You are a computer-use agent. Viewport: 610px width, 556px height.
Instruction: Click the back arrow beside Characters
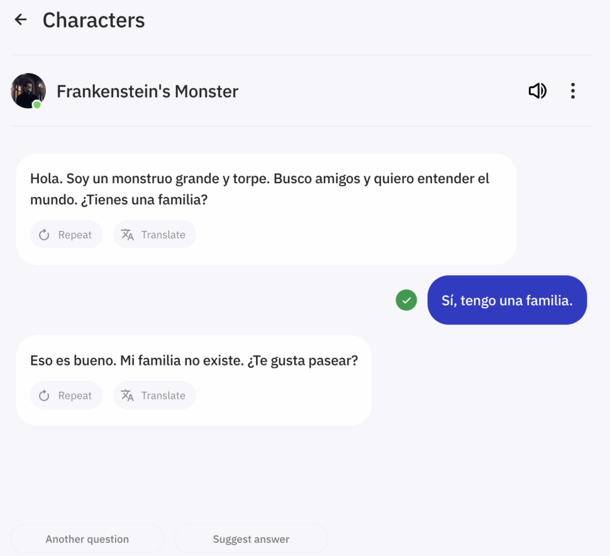click(21, 20)
